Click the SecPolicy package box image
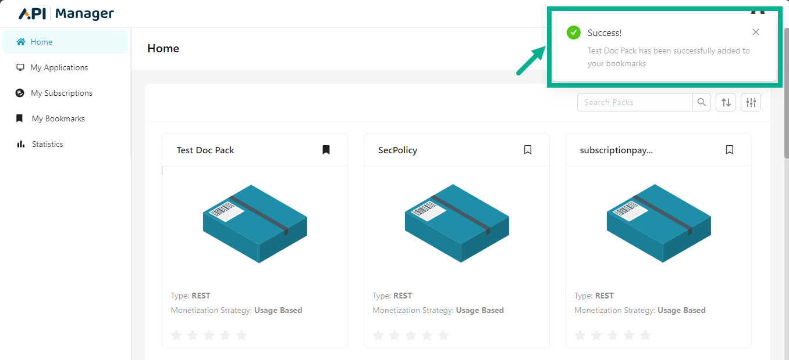Image resolution: width=789 pixels, height=360 pixels. 457,224
